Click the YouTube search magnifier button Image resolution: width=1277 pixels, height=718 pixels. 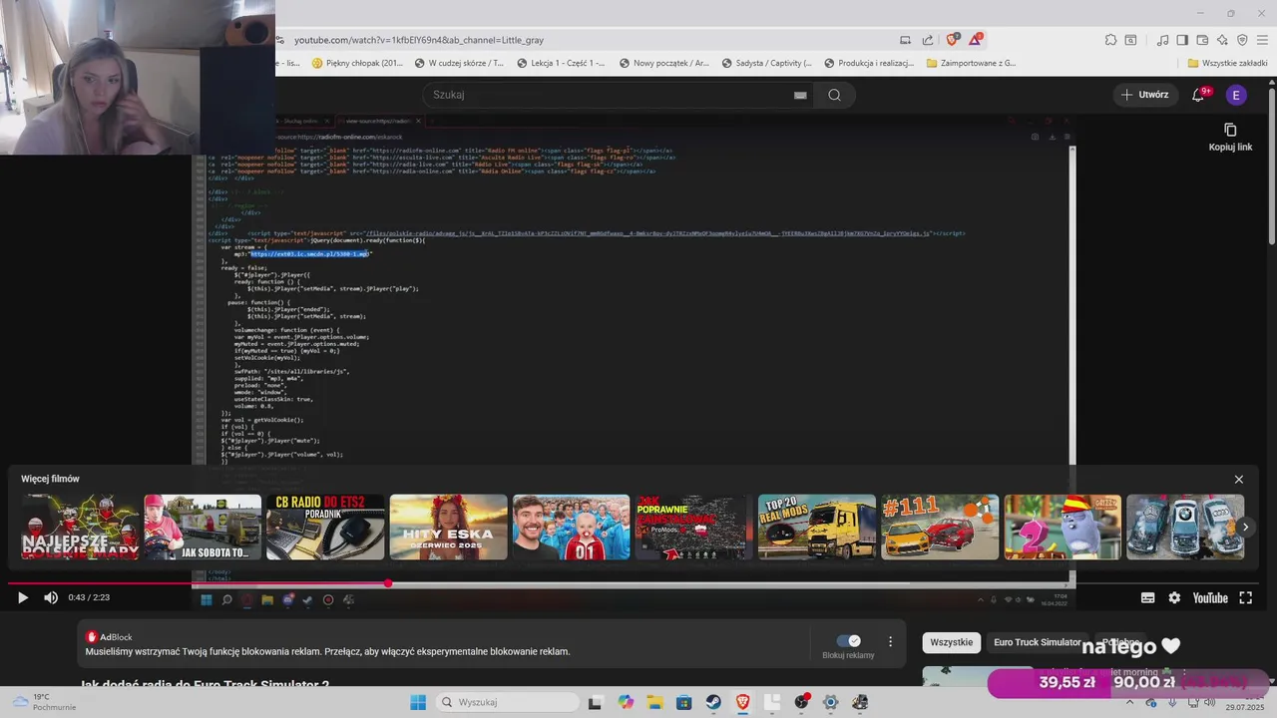point(834,95)
